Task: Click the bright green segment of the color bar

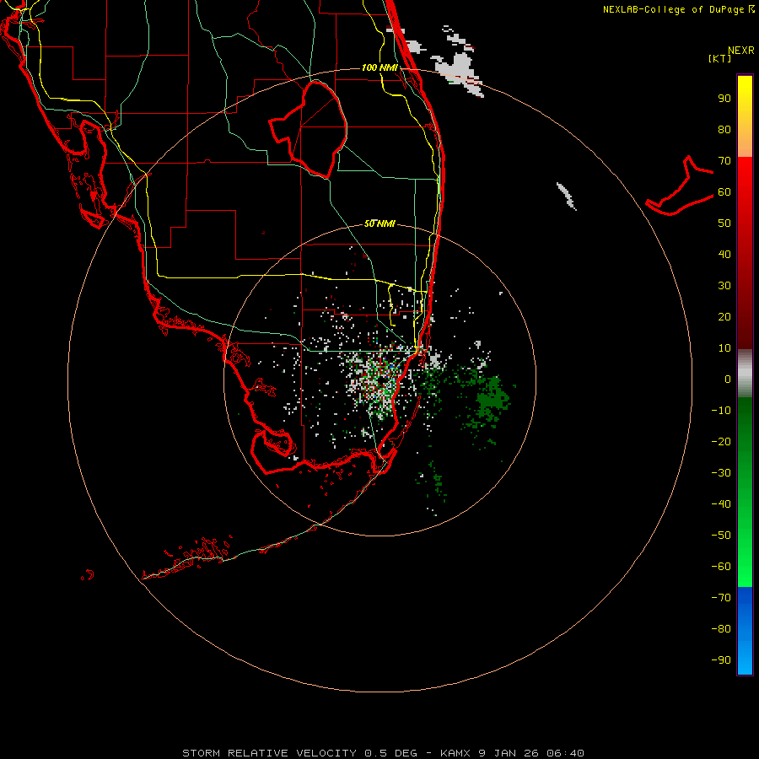Action: [745, 492]
